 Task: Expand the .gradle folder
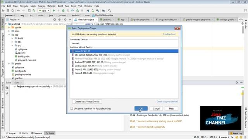point(9,27)
